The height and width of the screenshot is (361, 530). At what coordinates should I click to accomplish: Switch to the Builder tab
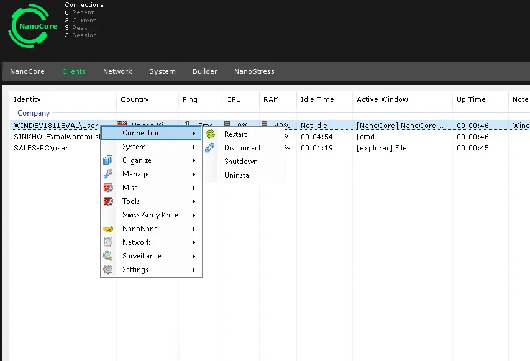coord(205,71)
